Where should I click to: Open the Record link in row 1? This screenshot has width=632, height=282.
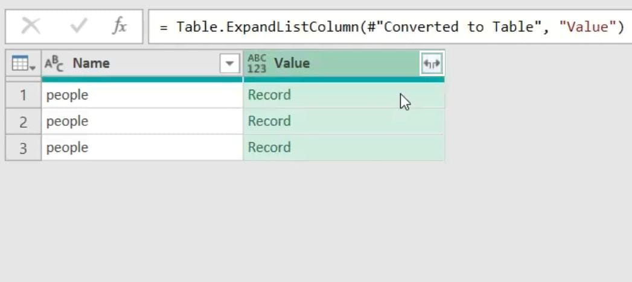coord(269,95)
